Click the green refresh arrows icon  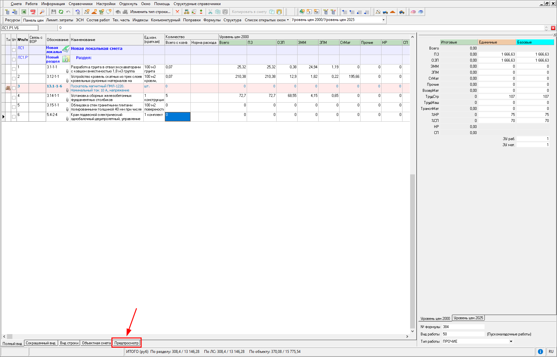click(61, 12)
